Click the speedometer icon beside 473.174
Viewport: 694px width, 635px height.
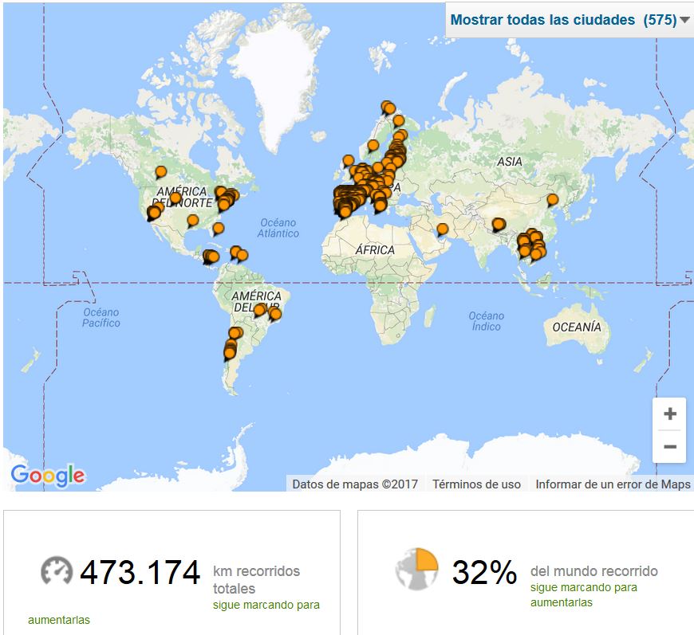(57, 571)
